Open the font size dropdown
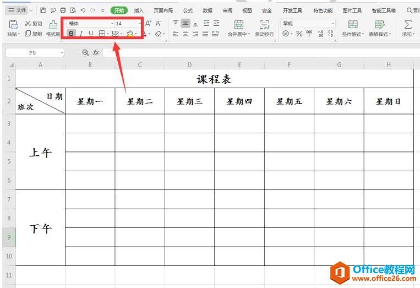The height and width of the screenshot is (288, 420). [140, 24]
